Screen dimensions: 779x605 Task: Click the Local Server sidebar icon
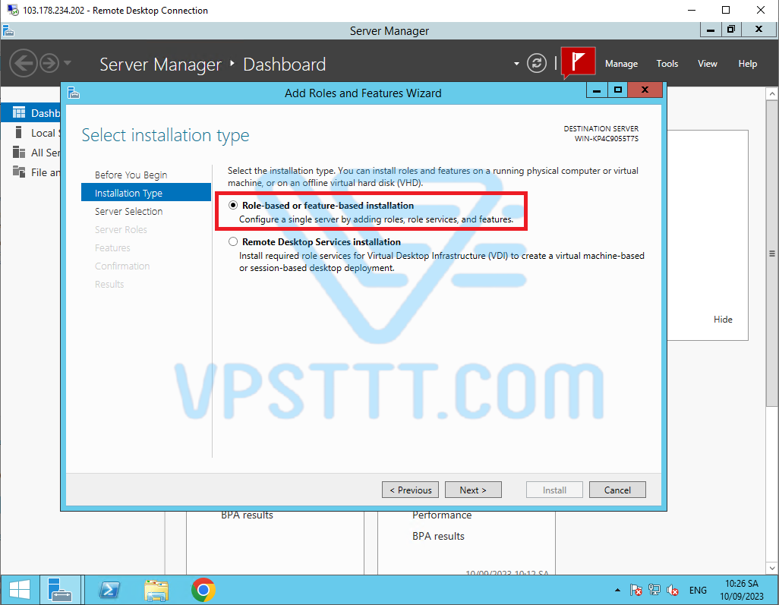(x=19, y=133)
